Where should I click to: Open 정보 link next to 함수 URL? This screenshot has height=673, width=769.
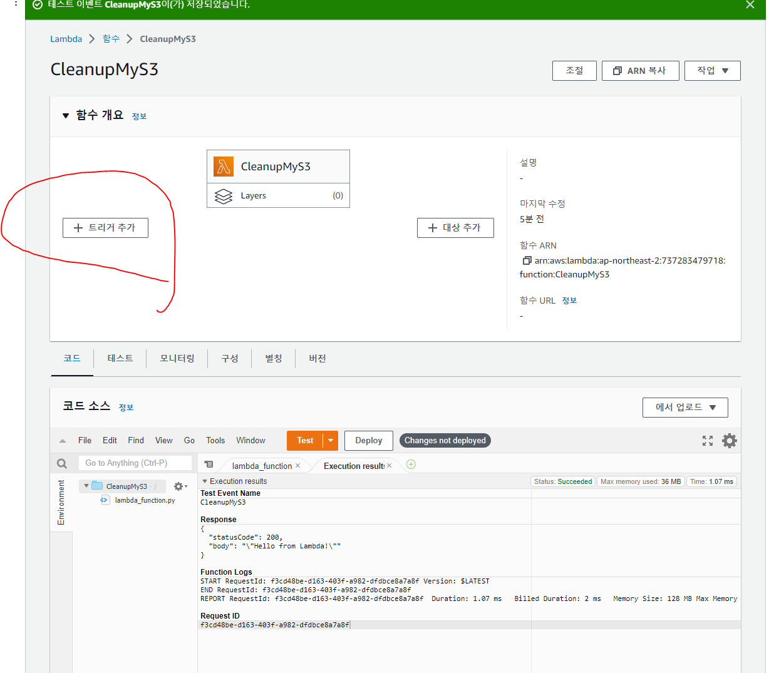(x=569, y=301)
